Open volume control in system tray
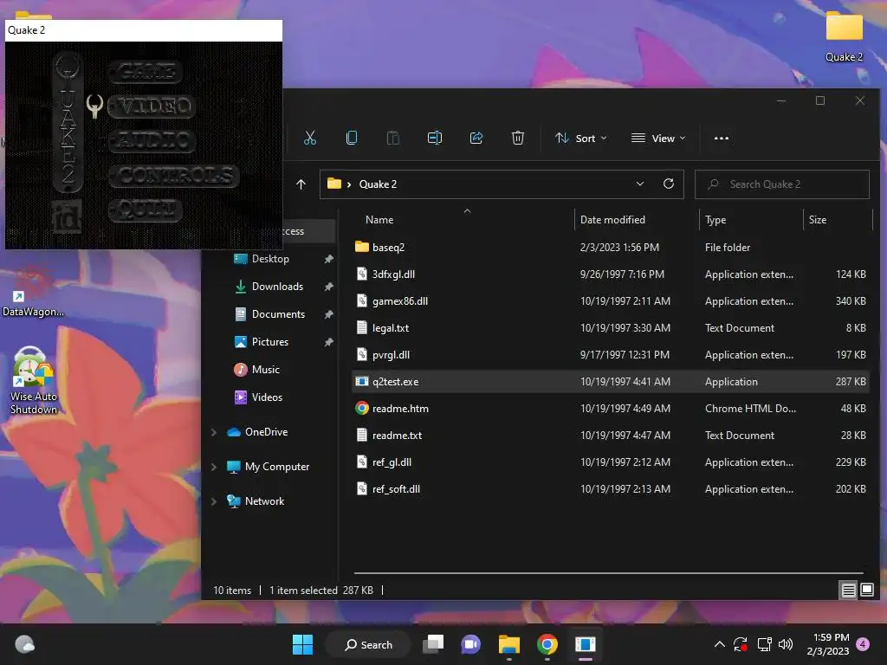Image resolution: width=887 pixels, height=665 pixels. [785, 644]
